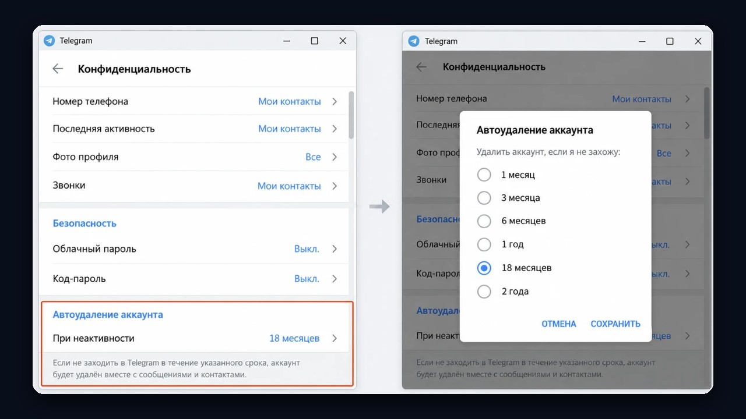
Task: Click the scrollbar thumb in the undimmed window
Action: tap(351, 115)
